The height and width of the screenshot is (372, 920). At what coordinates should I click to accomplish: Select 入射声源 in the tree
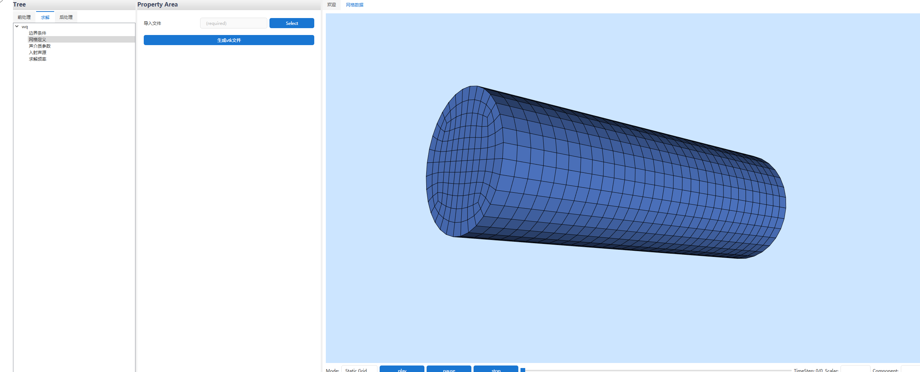click(x=38, y=52)
